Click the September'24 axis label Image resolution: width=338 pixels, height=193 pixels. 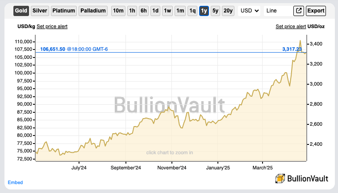[x=125, y=168]
